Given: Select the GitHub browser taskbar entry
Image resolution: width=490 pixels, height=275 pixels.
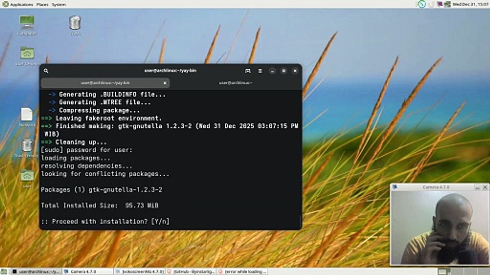Looking at the screenshot, I should 191,272.
